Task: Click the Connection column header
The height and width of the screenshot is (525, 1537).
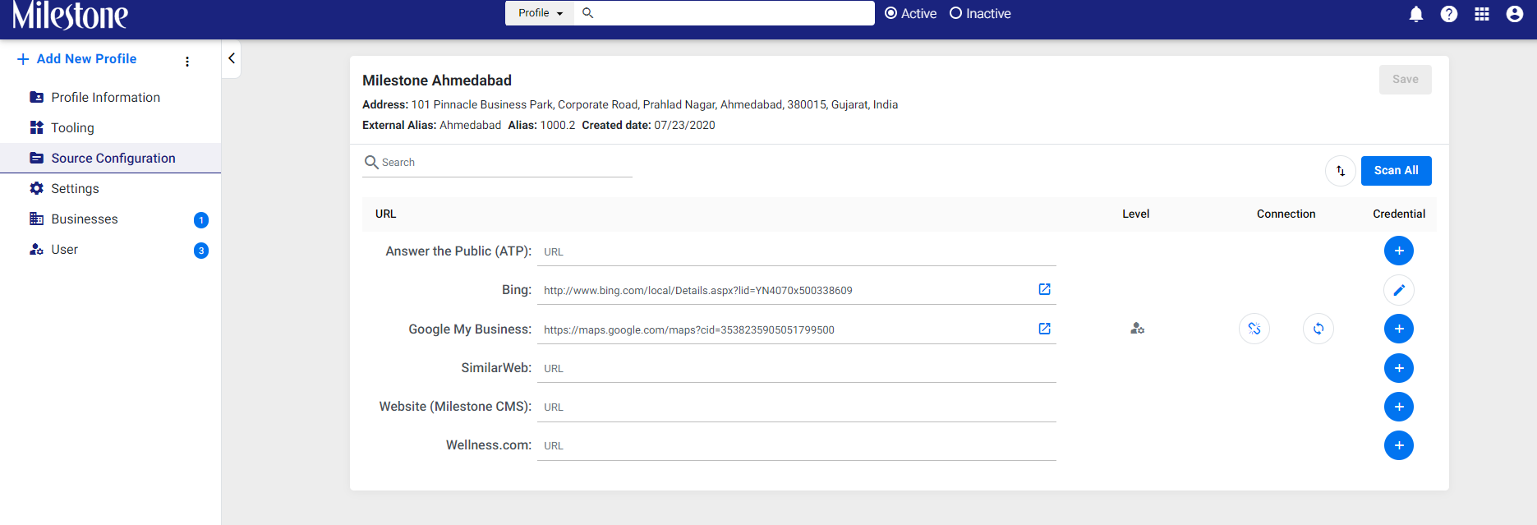Action: coord(1286,214)
